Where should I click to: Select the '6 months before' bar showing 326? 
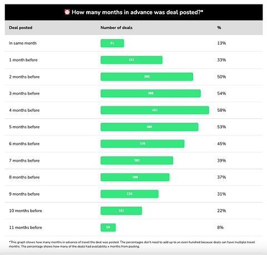[142, 144]
